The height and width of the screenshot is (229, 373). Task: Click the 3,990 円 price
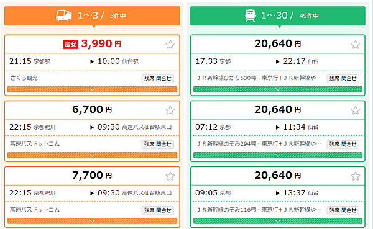click(101, 43)
